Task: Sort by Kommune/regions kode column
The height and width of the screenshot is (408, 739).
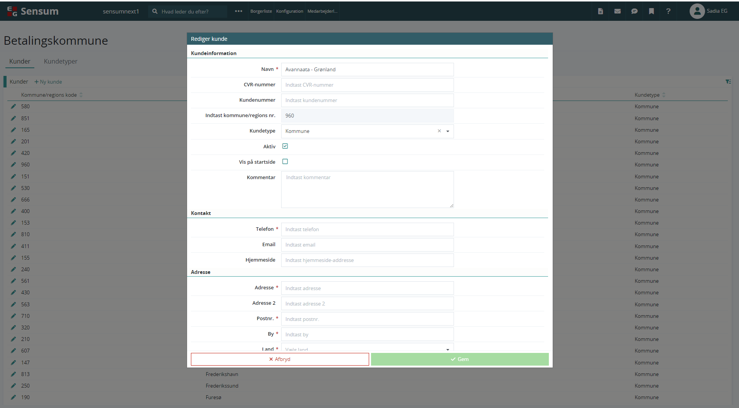Action: [x=49, y=95]
